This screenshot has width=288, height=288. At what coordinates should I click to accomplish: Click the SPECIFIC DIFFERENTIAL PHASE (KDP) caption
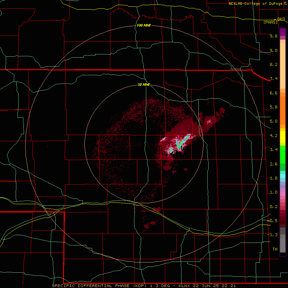[x=99, y=286]
